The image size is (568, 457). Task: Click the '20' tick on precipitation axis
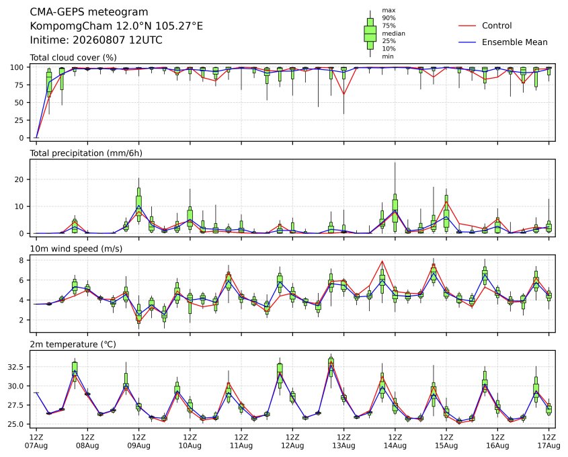tap(19, 179)
